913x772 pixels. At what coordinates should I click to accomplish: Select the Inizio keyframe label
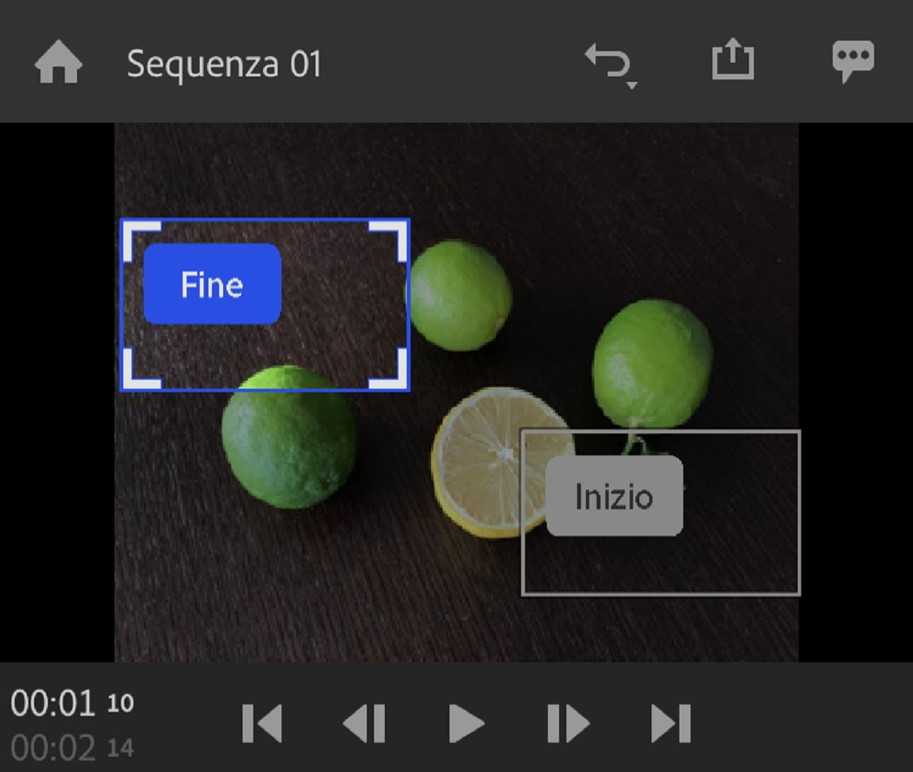click(x=614, y=497)
